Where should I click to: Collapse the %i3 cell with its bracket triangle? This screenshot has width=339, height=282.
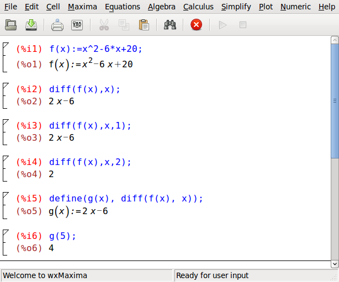[x=5, y=122]
